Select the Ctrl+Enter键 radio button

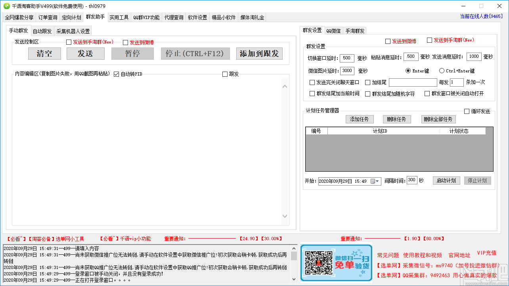(x=442, y=71)
